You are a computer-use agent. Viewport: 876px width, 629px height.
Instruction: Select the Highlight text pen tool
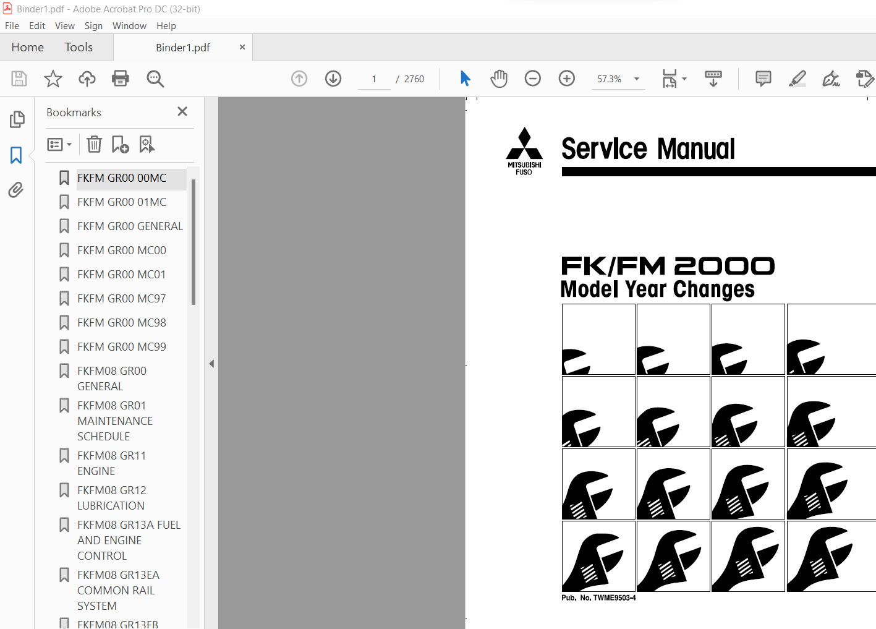pyautogui.click(x=797, y=79)
